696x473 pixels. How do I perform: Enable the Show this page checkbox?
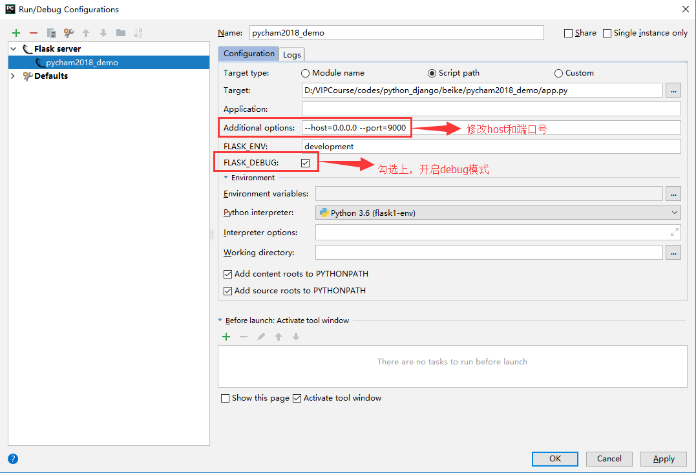[x=225, y=399]
